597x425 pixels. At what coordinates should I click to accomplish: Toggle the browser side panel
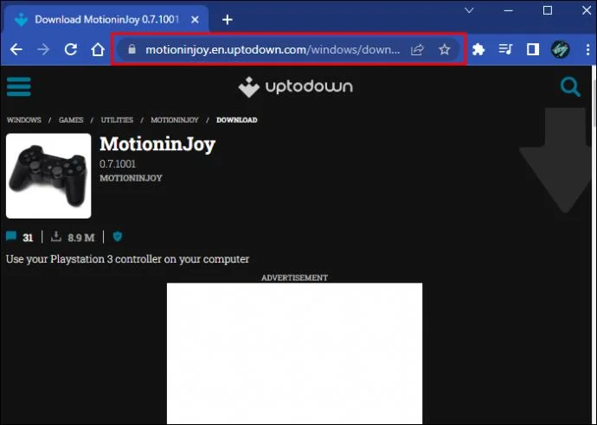[x=533, y=49]
